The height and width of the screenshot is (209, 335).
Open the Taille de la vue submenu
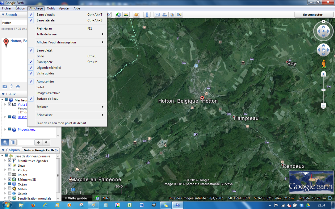67,34
